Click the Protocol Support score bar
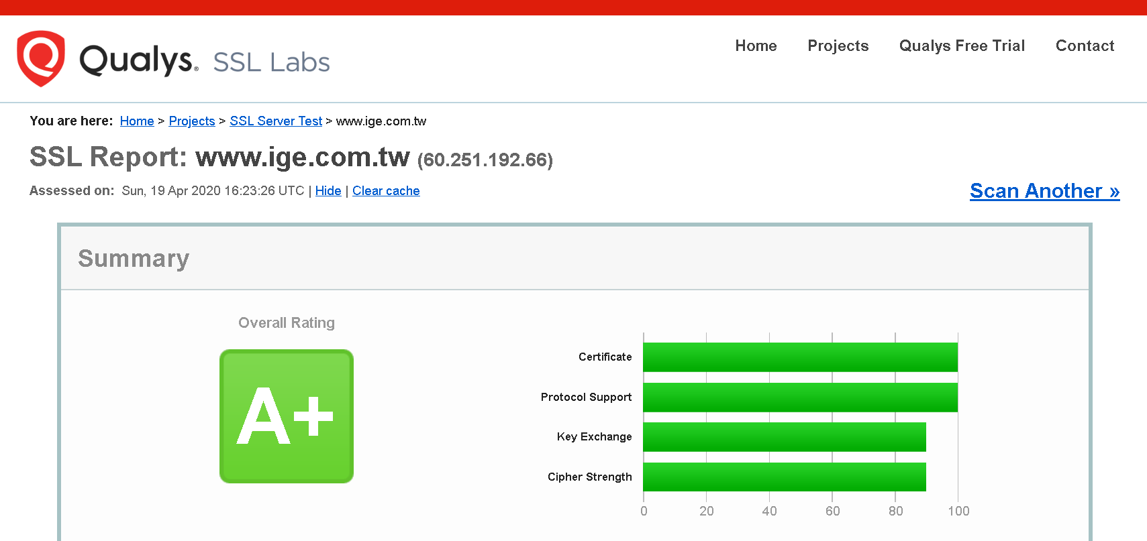1147x541 pixels. tap(800, 398)
